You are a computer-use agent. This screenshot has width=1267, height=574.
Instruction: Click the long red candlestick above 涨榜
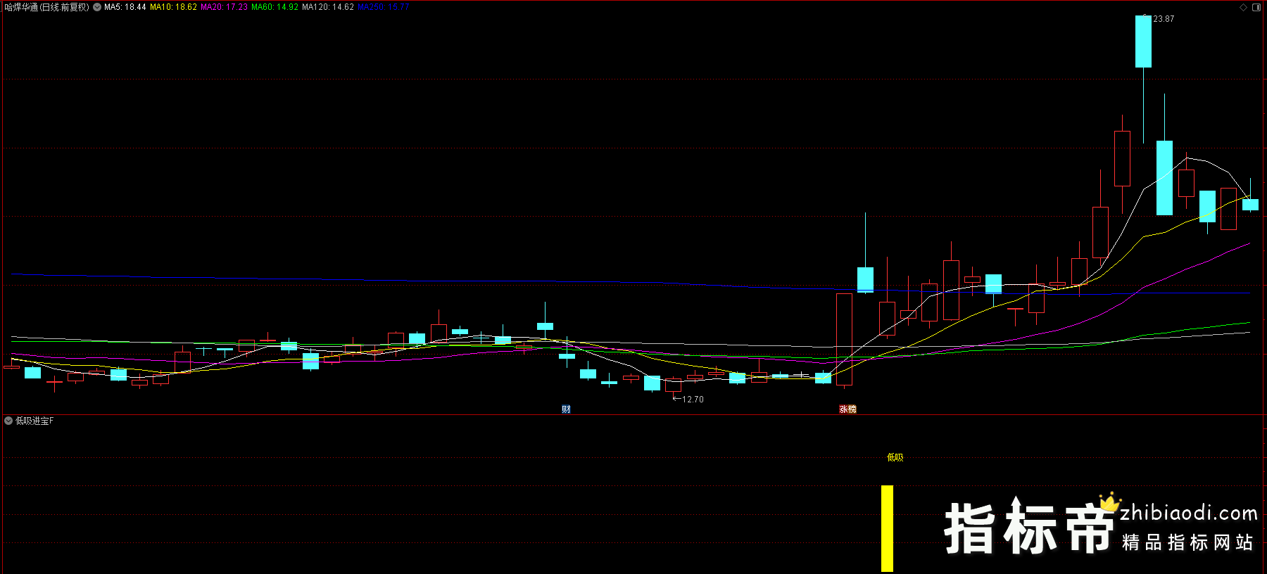pyautogui.click(x=844, y=339)
